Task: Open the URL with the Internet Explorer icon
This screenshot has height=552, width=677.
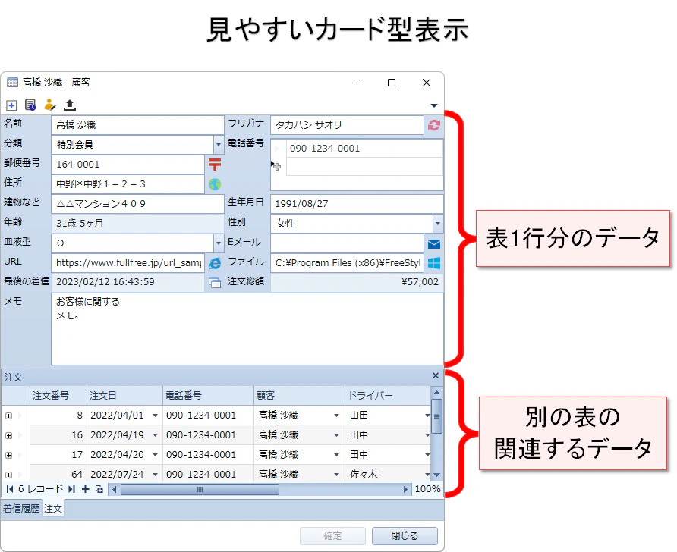Action: [214, 262]
